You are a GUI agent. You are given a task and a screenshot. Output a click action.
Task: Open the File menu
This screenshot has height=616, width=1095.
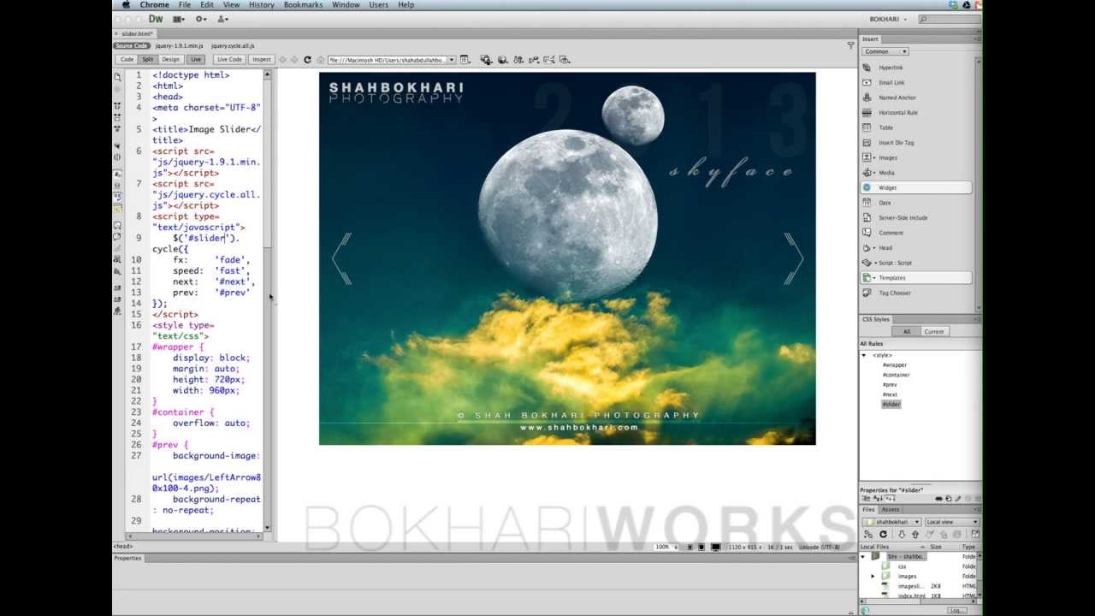point(185,4)
